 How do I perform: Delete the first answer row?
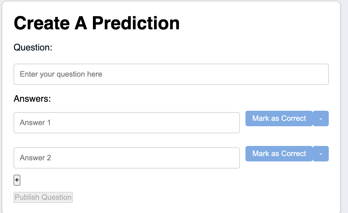click(x=321, y=118)
